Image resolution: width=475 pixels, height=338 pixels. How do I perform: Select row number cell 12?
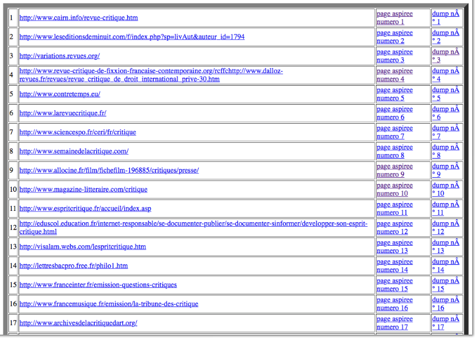click(x=13, y=228)
